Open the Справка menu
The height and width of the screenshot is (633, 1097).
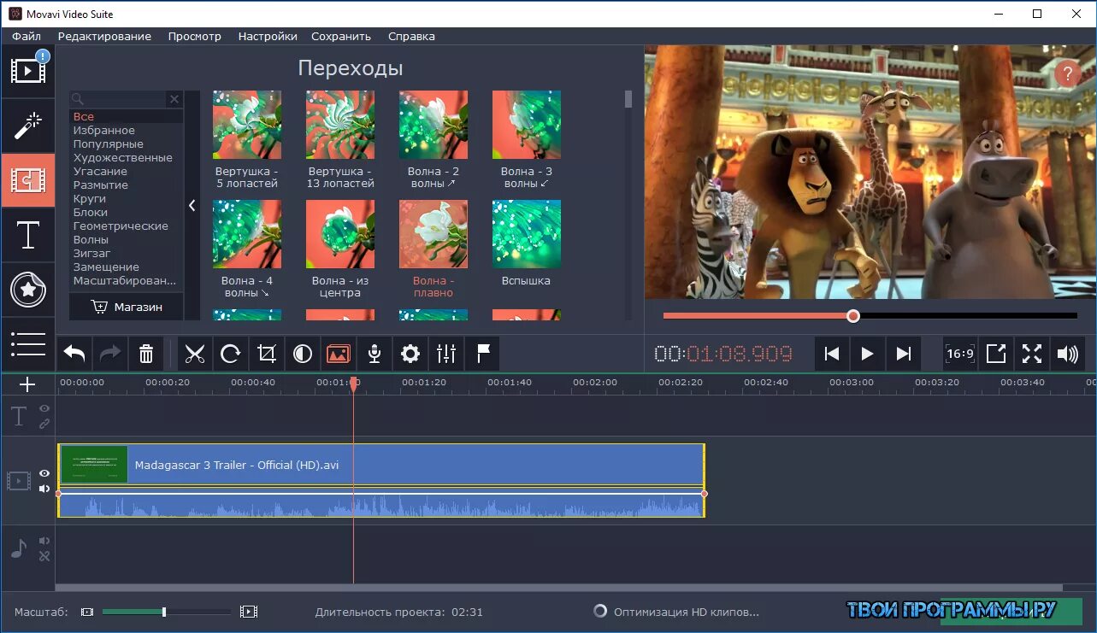coord(411,36)
